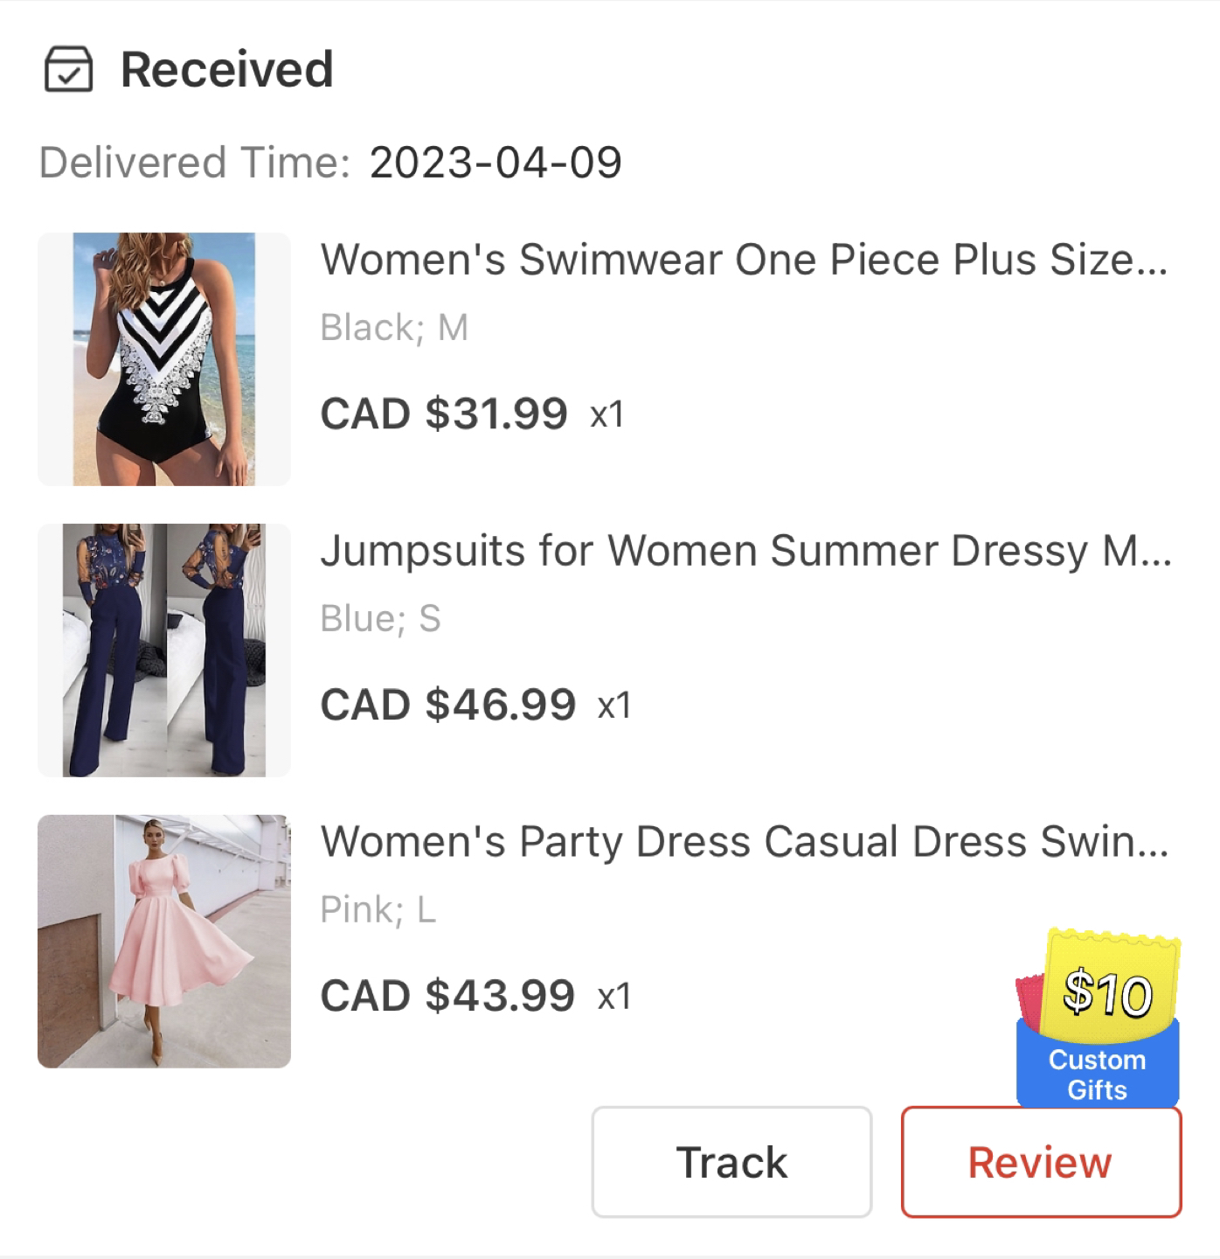This screenshot has width=1220, height=1259.
Task: Select the delivered date 2023-04-09
Action: tap(496, 163)
